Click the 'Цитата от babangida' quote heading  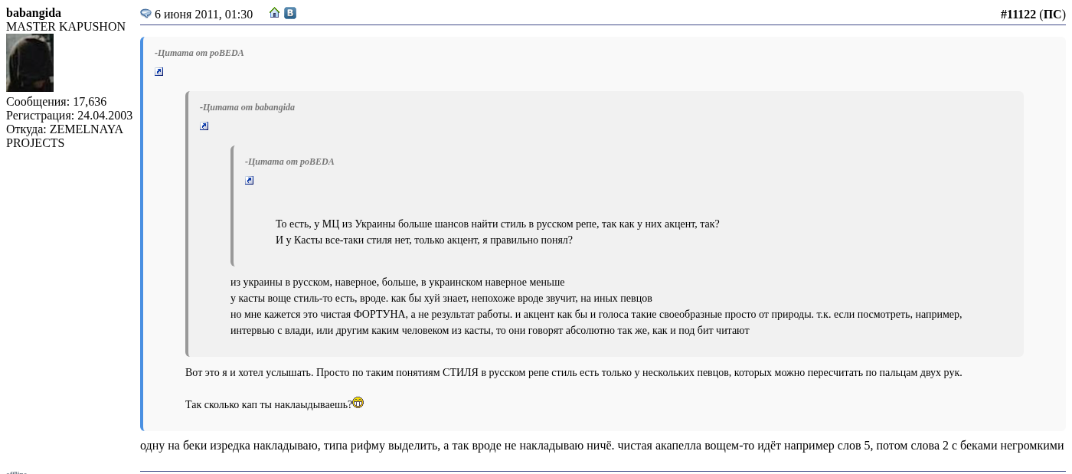click(x=247, y=107)
